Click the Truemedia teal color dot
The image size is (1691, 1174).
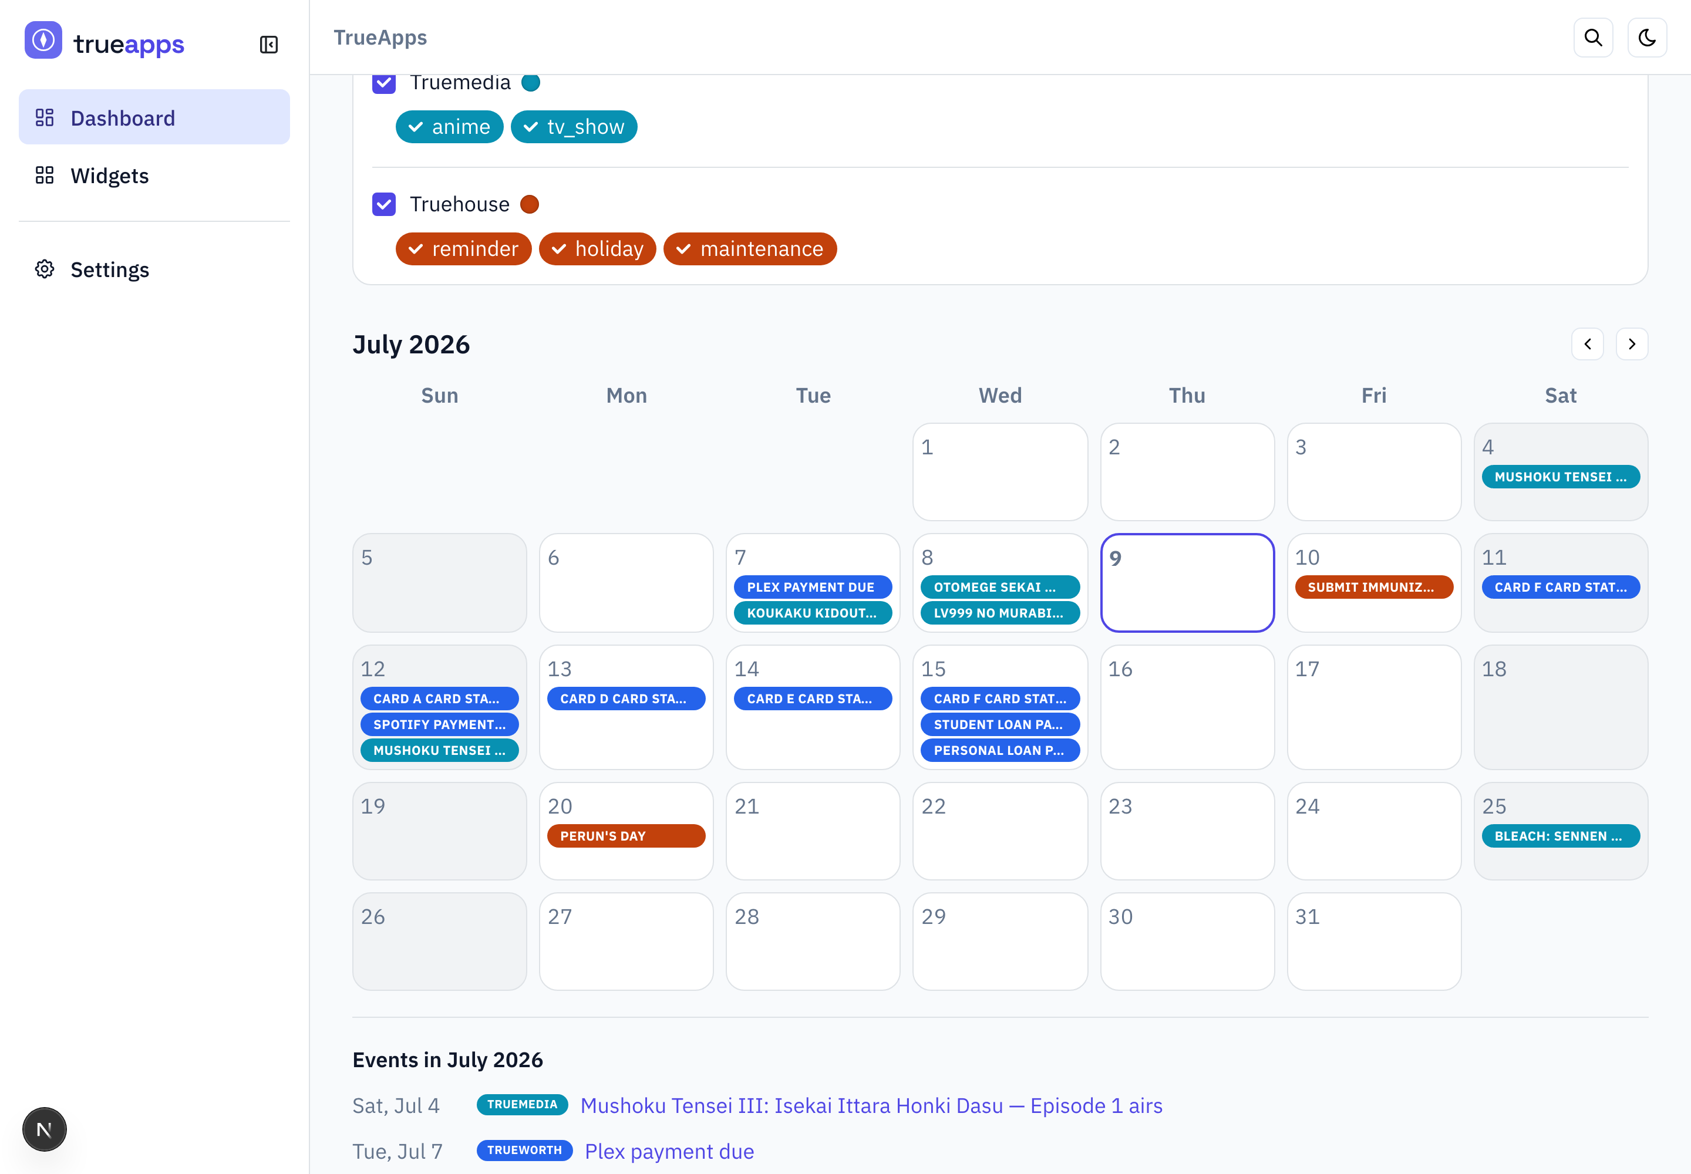click(531, 82)
